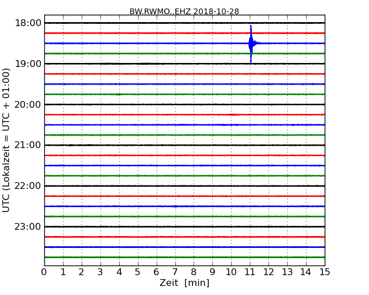This screenshot has height=295, width=369.
Task: Click x-axis tick label 10
Action: pyautogui.click(x=231, y=272)
